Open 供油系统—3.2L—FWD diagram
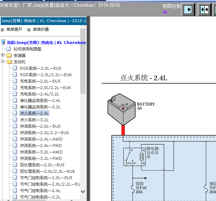 pyautogui.click(x=41, y=158)
